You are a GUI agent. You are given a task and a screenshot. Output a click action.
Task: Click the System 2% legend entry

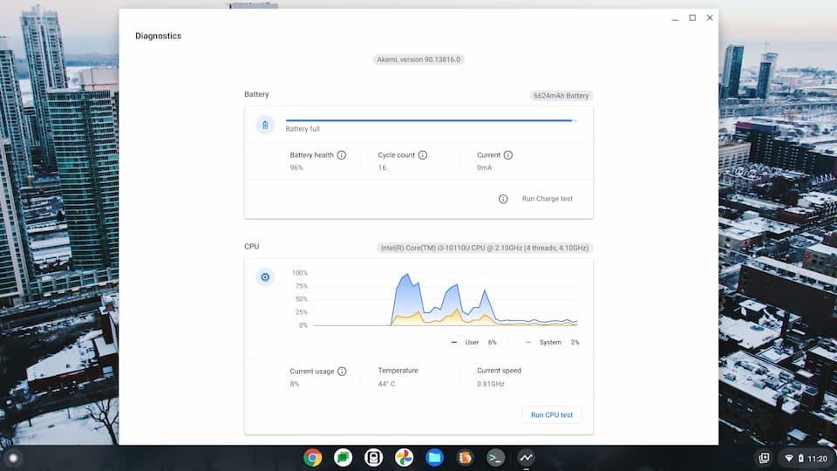[x=552, y=342]
